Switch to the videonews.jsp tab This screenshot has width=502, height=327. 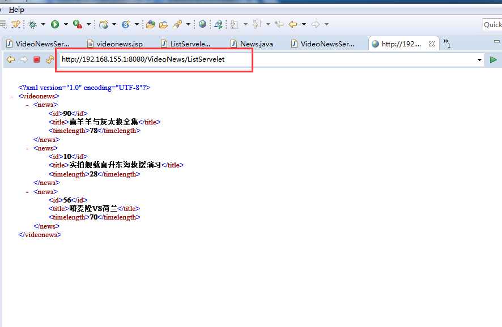pos(116,44)
